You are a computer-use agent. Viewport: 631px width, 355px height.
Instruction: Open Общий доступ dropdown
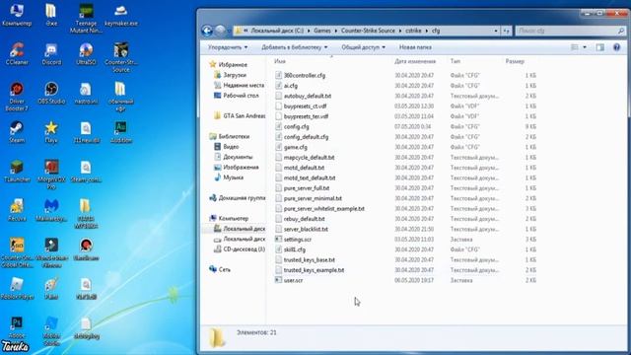(x=364, y=47)
